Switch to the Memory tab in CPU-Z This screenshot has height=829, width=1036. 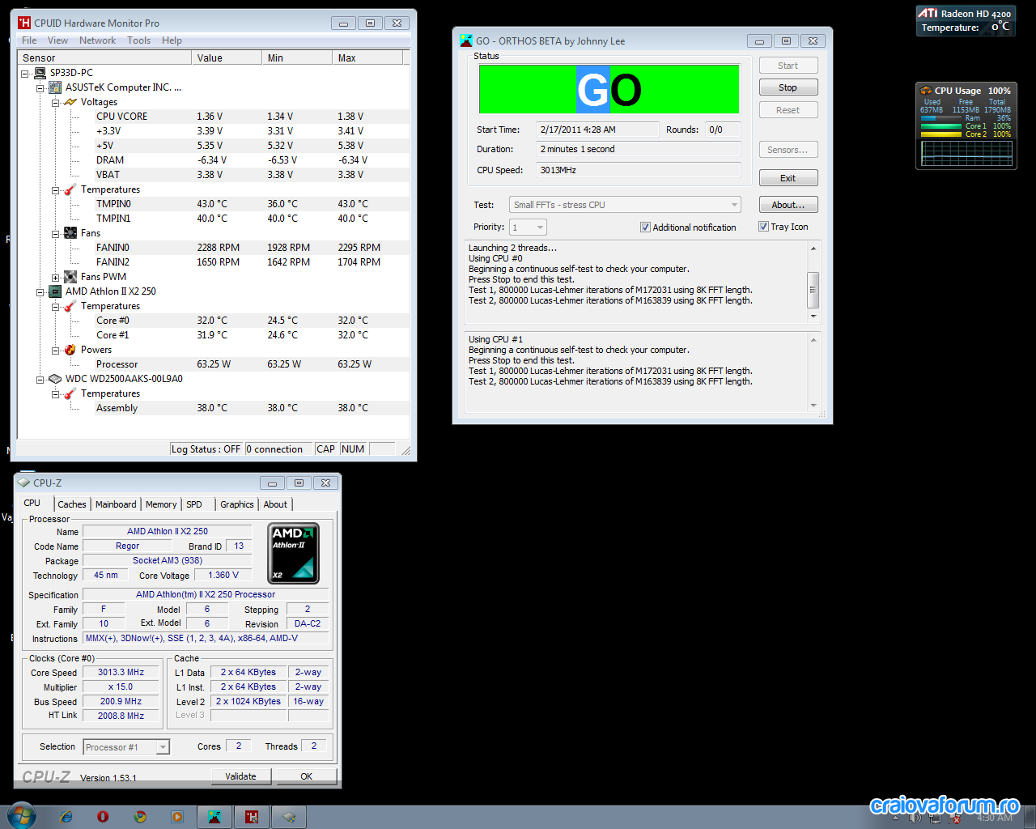(161, 504)
